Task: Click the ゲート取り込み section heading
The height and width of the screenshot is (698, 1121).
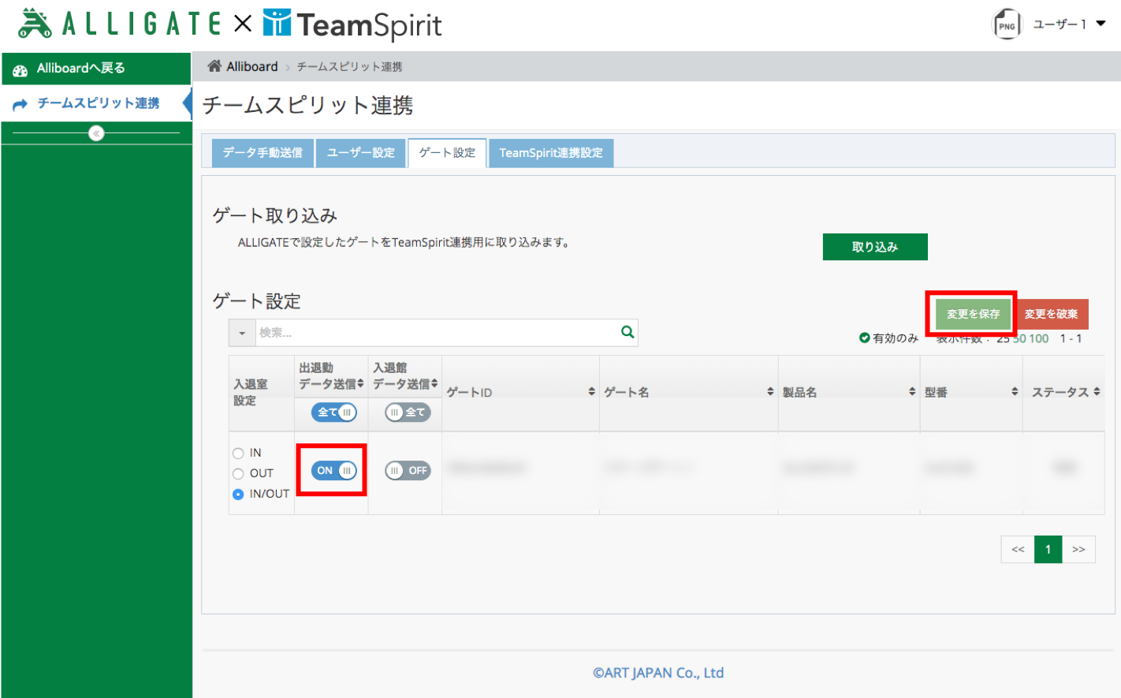Action: click(x=275, y=215)
